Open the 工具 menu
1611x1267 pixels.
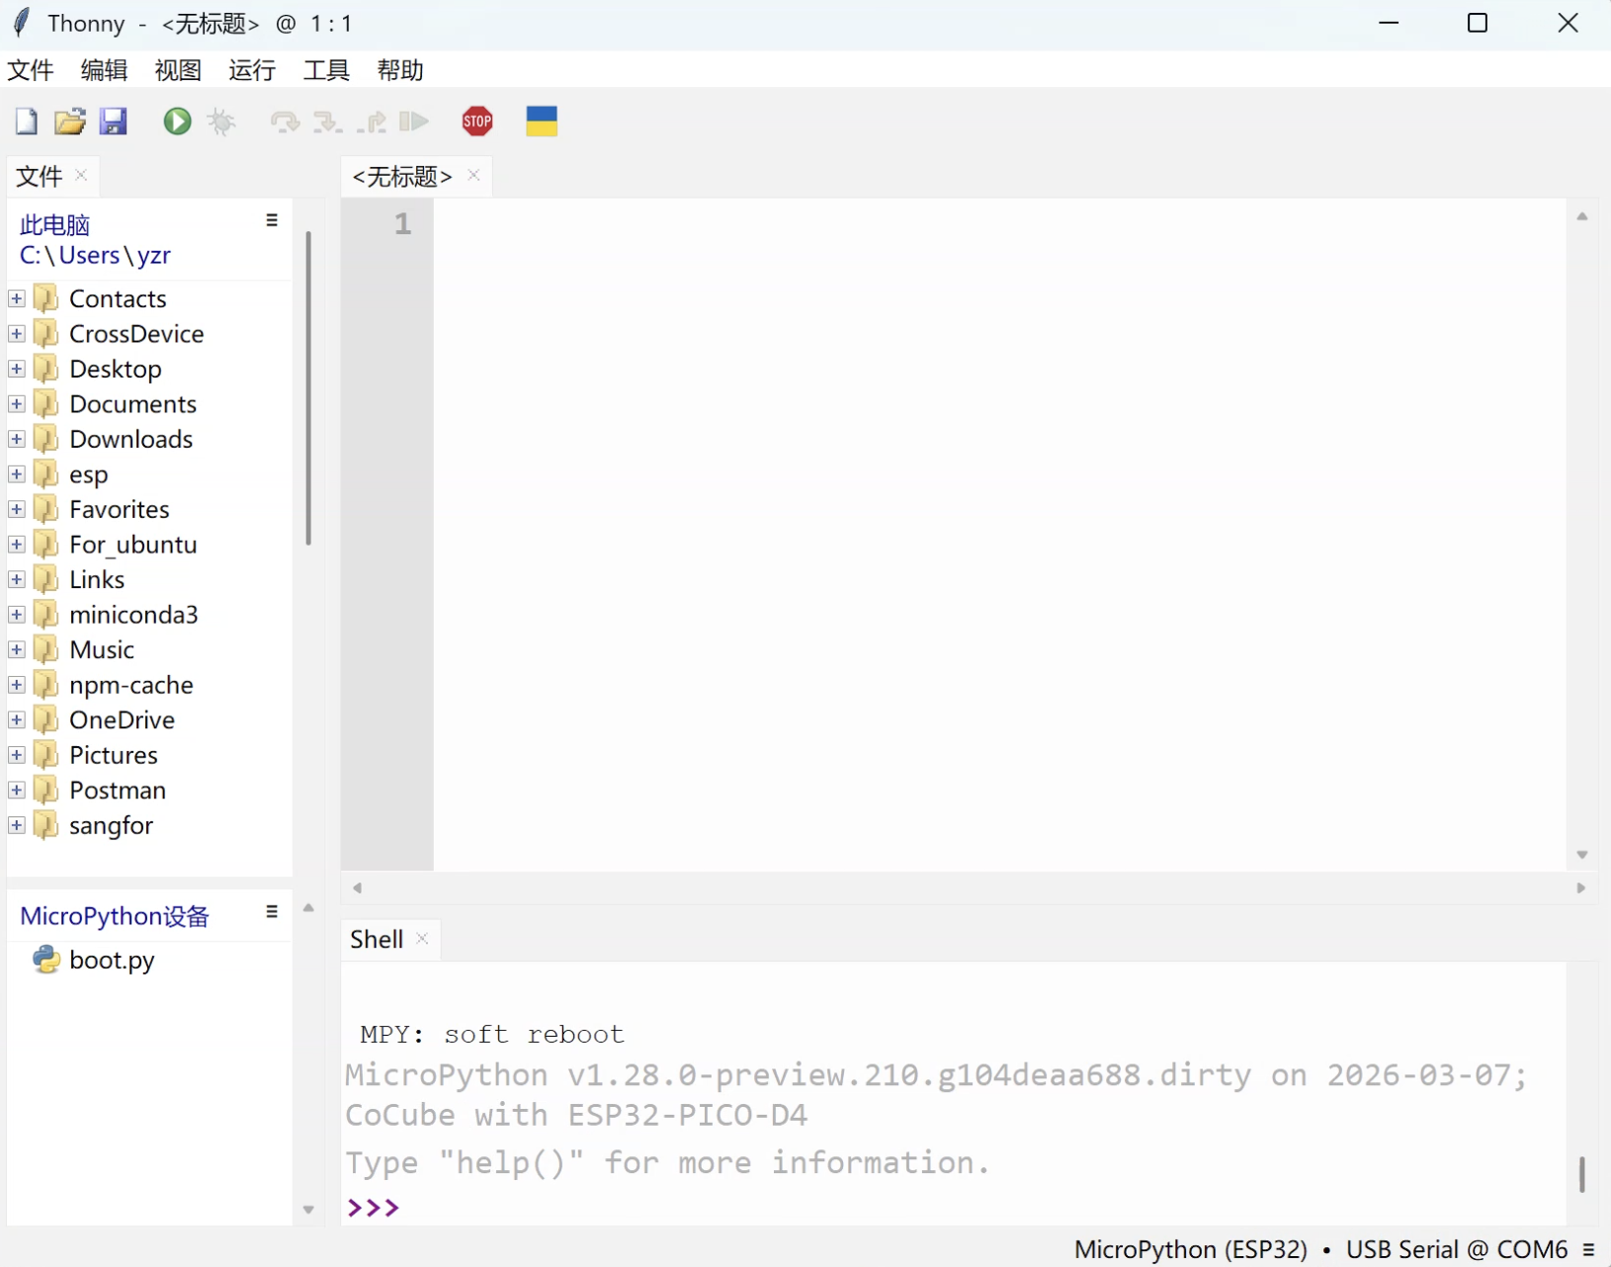326,69
